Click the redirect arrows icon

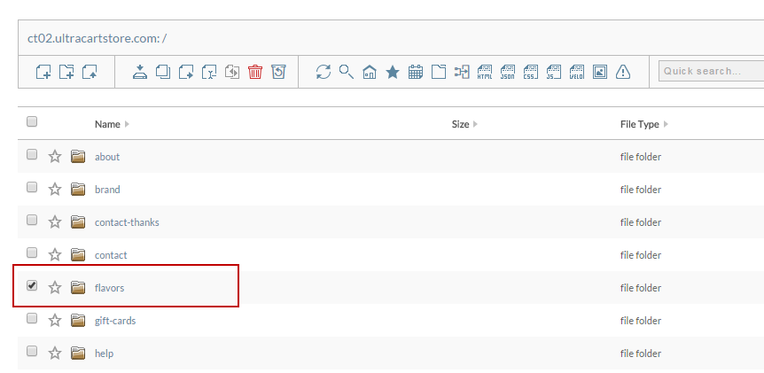click(x=462, y=72)
